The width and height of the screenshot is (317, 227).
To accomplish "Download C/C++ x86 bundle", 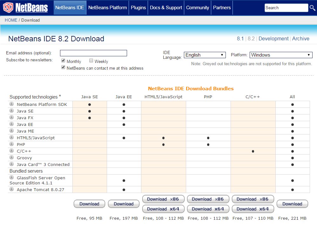I will click(x=253, y=199).
